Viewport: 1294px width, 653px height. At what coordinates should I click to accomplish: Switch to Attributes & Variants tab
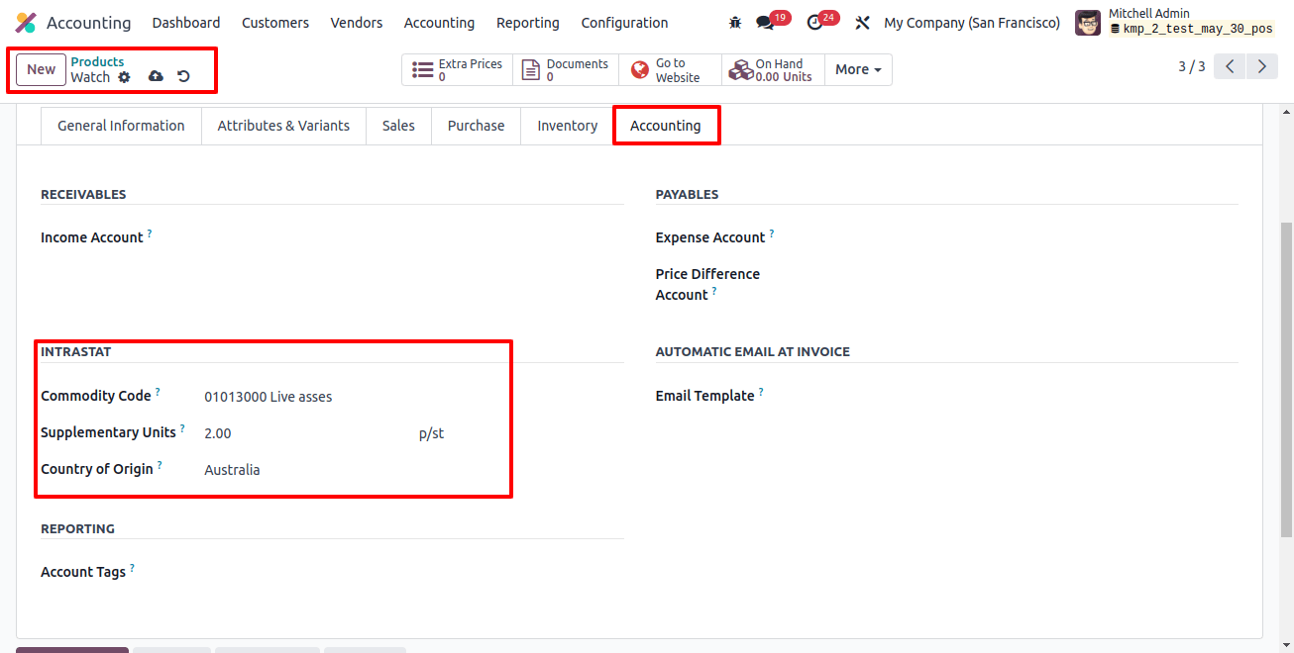pos(283,126)
